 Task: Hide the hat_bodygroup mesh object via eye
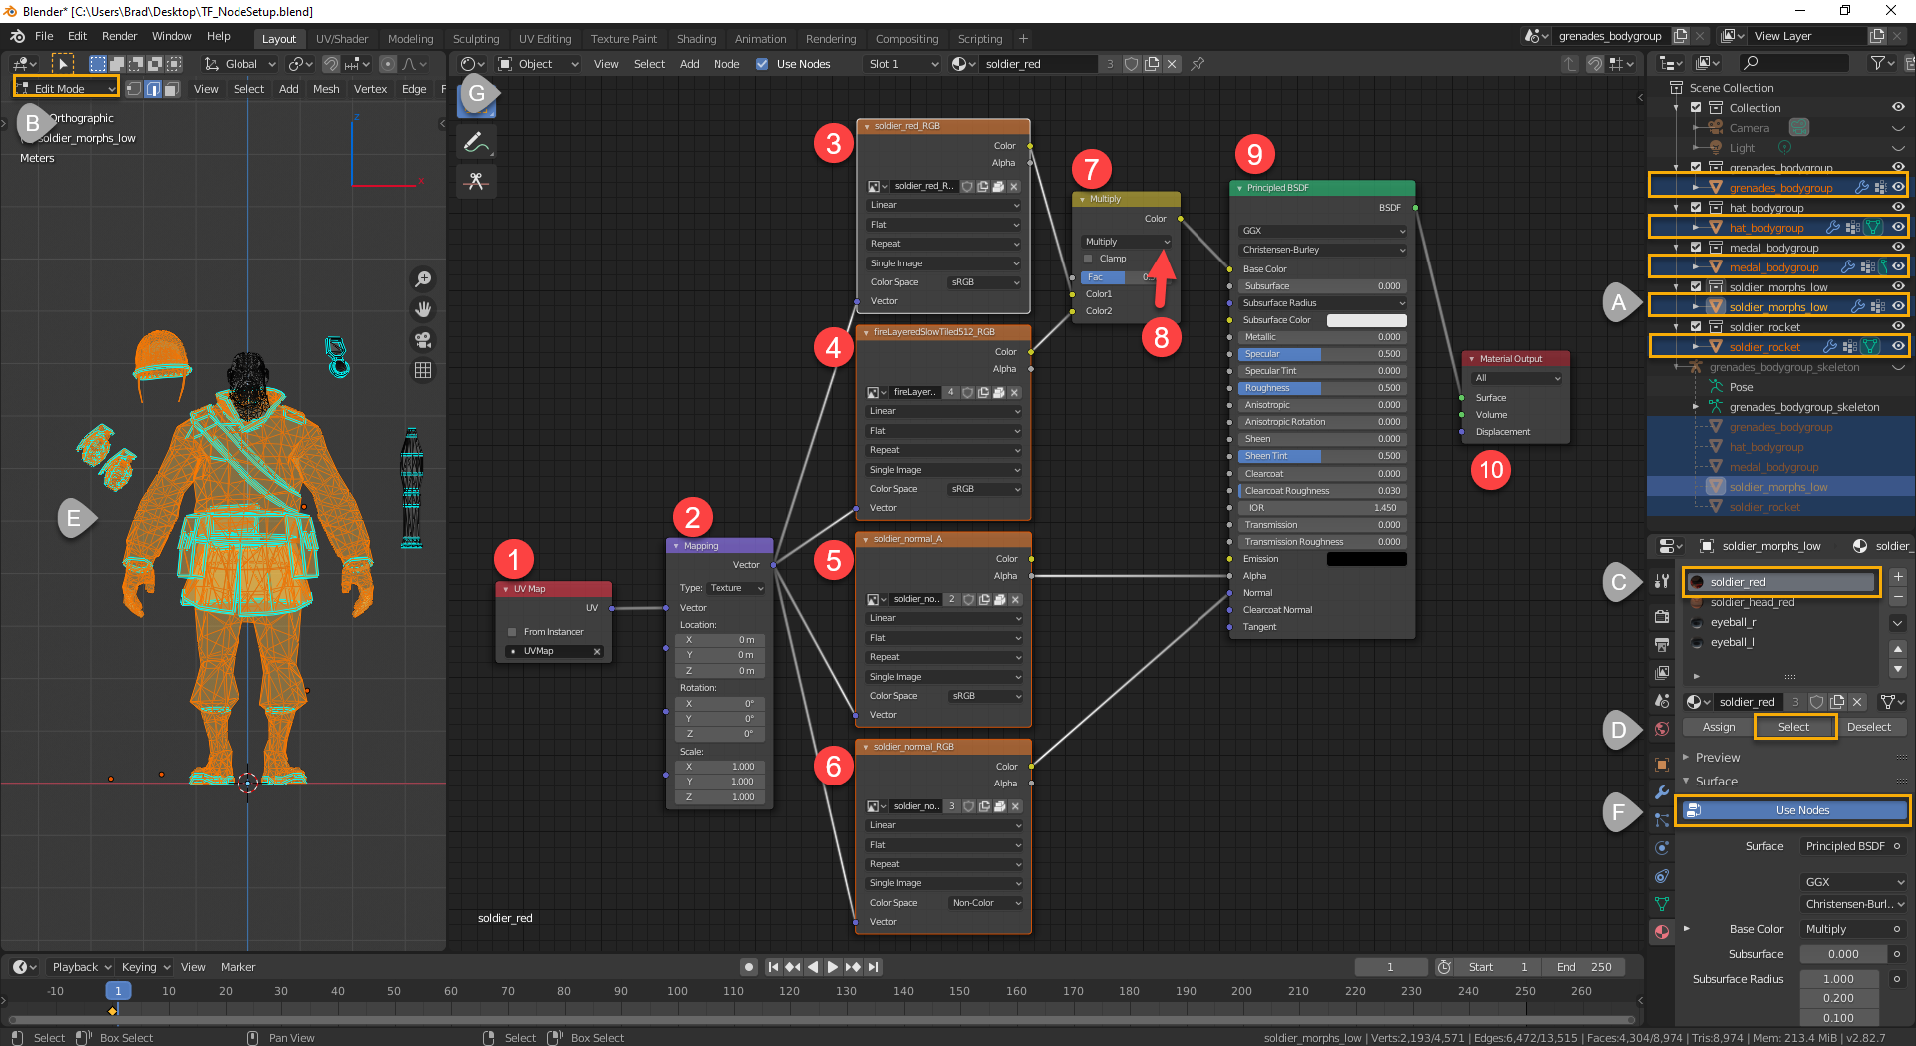click(1898, 227)
